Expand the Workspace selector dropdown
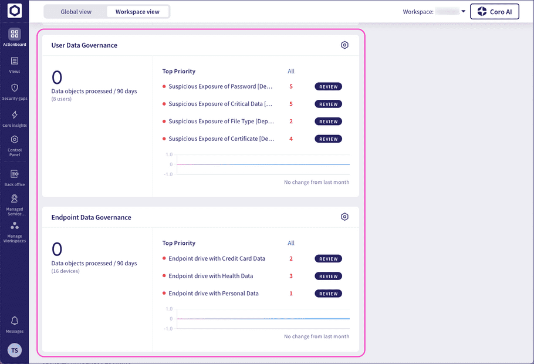 click(x=463, y=11)
